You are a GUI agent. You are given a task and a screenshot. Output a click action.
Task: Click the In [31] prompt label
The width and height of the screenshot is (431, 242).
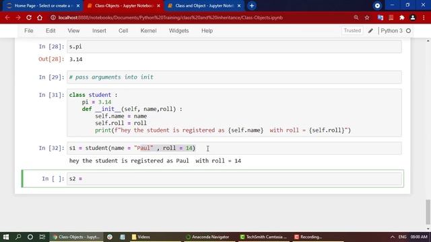pyautogui.click(x=51, y=95)
